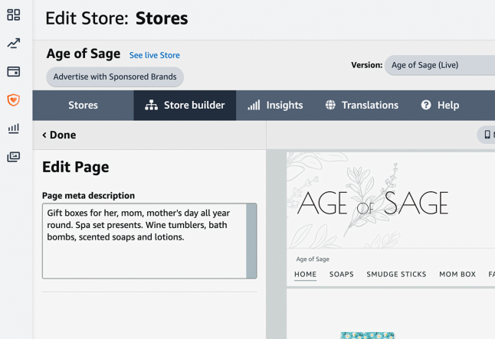The height and width of the screenshot is (339, 495).
Task: Click the mobile phone preview icon
Action: click(x=487, y=135)
